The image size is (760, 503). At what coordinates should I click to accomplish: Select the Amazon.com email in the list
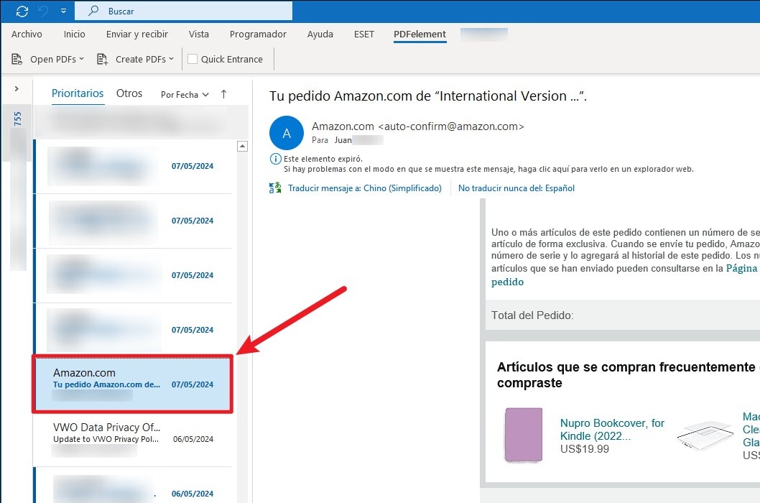coord(133,384)
